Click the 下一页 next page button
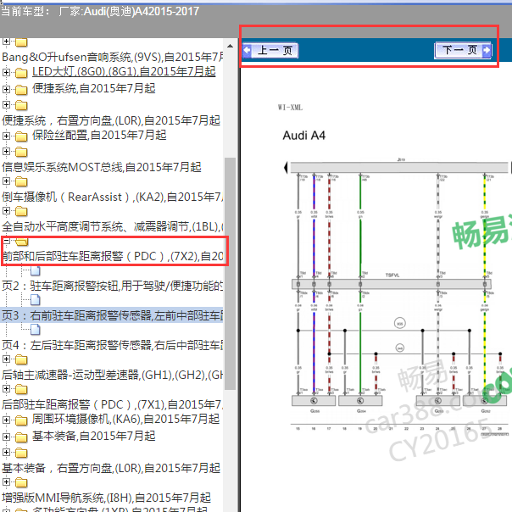This screenshot has width=512, height=512. click(x=463, y=51)
